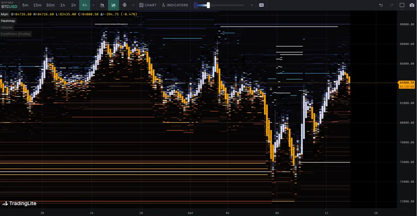Screen dimensions: 417x216
Task: Take a chart snapshot with camera icon
Action: coord(412,5)
